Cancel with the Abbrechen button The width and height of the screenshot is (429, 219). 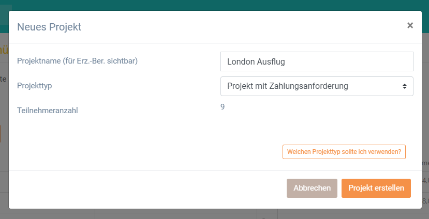(x=312, y=188)
